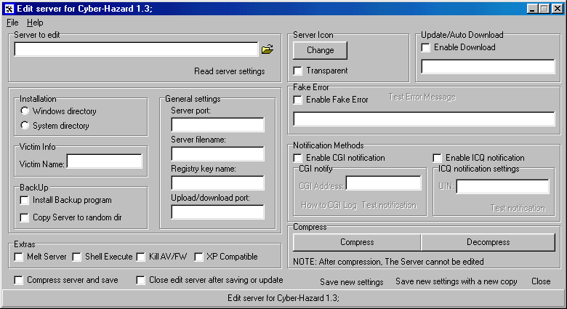Open the Help menu
This screenshot has width=567, height=309.
tap(35, 23)
